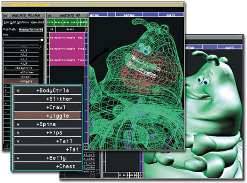This screenshot has width=247, height=183.
Task: Click the green Avar Sets button
Action: tap(71, 23)
